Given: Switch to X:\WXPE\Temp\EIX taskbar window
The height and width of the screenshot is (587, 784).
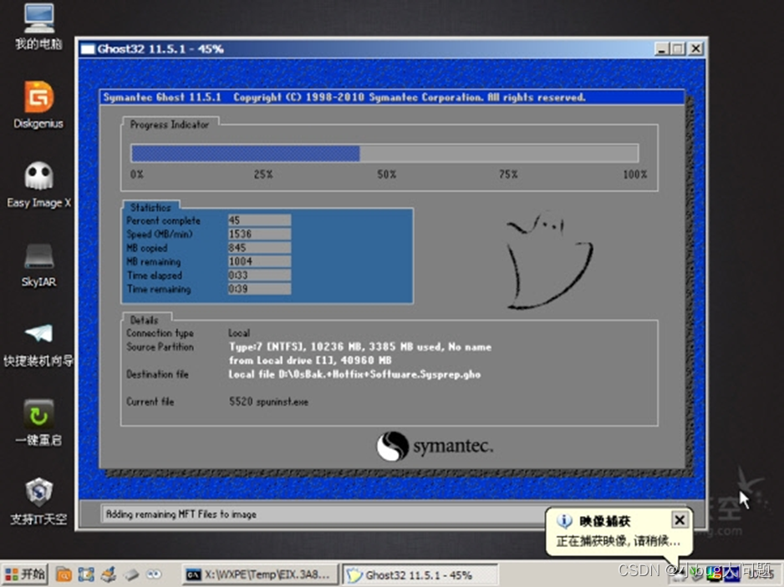Looking at the screenshot, I should point(259,574).
